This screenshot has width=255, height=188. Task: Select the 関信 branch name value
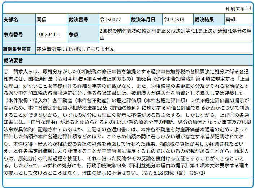click(x=42, y=20)
